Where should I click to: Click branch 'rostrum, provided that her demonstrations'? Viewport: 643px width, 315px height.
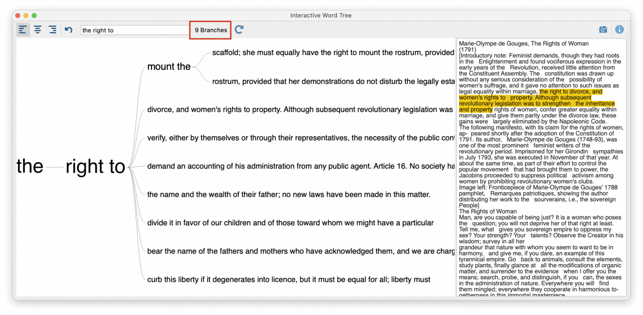tap(333, 81)
